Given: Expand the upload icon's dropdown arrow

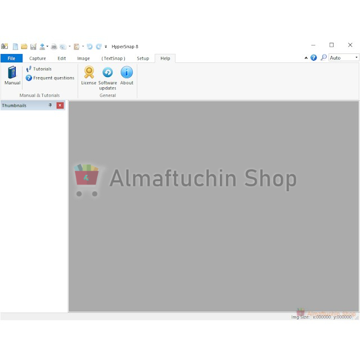Looking at the screenshot, I should pos(47,47).
